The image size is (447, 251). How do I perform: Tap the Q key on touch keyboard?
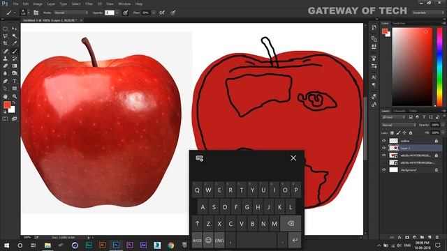click(x=197, y=190)
